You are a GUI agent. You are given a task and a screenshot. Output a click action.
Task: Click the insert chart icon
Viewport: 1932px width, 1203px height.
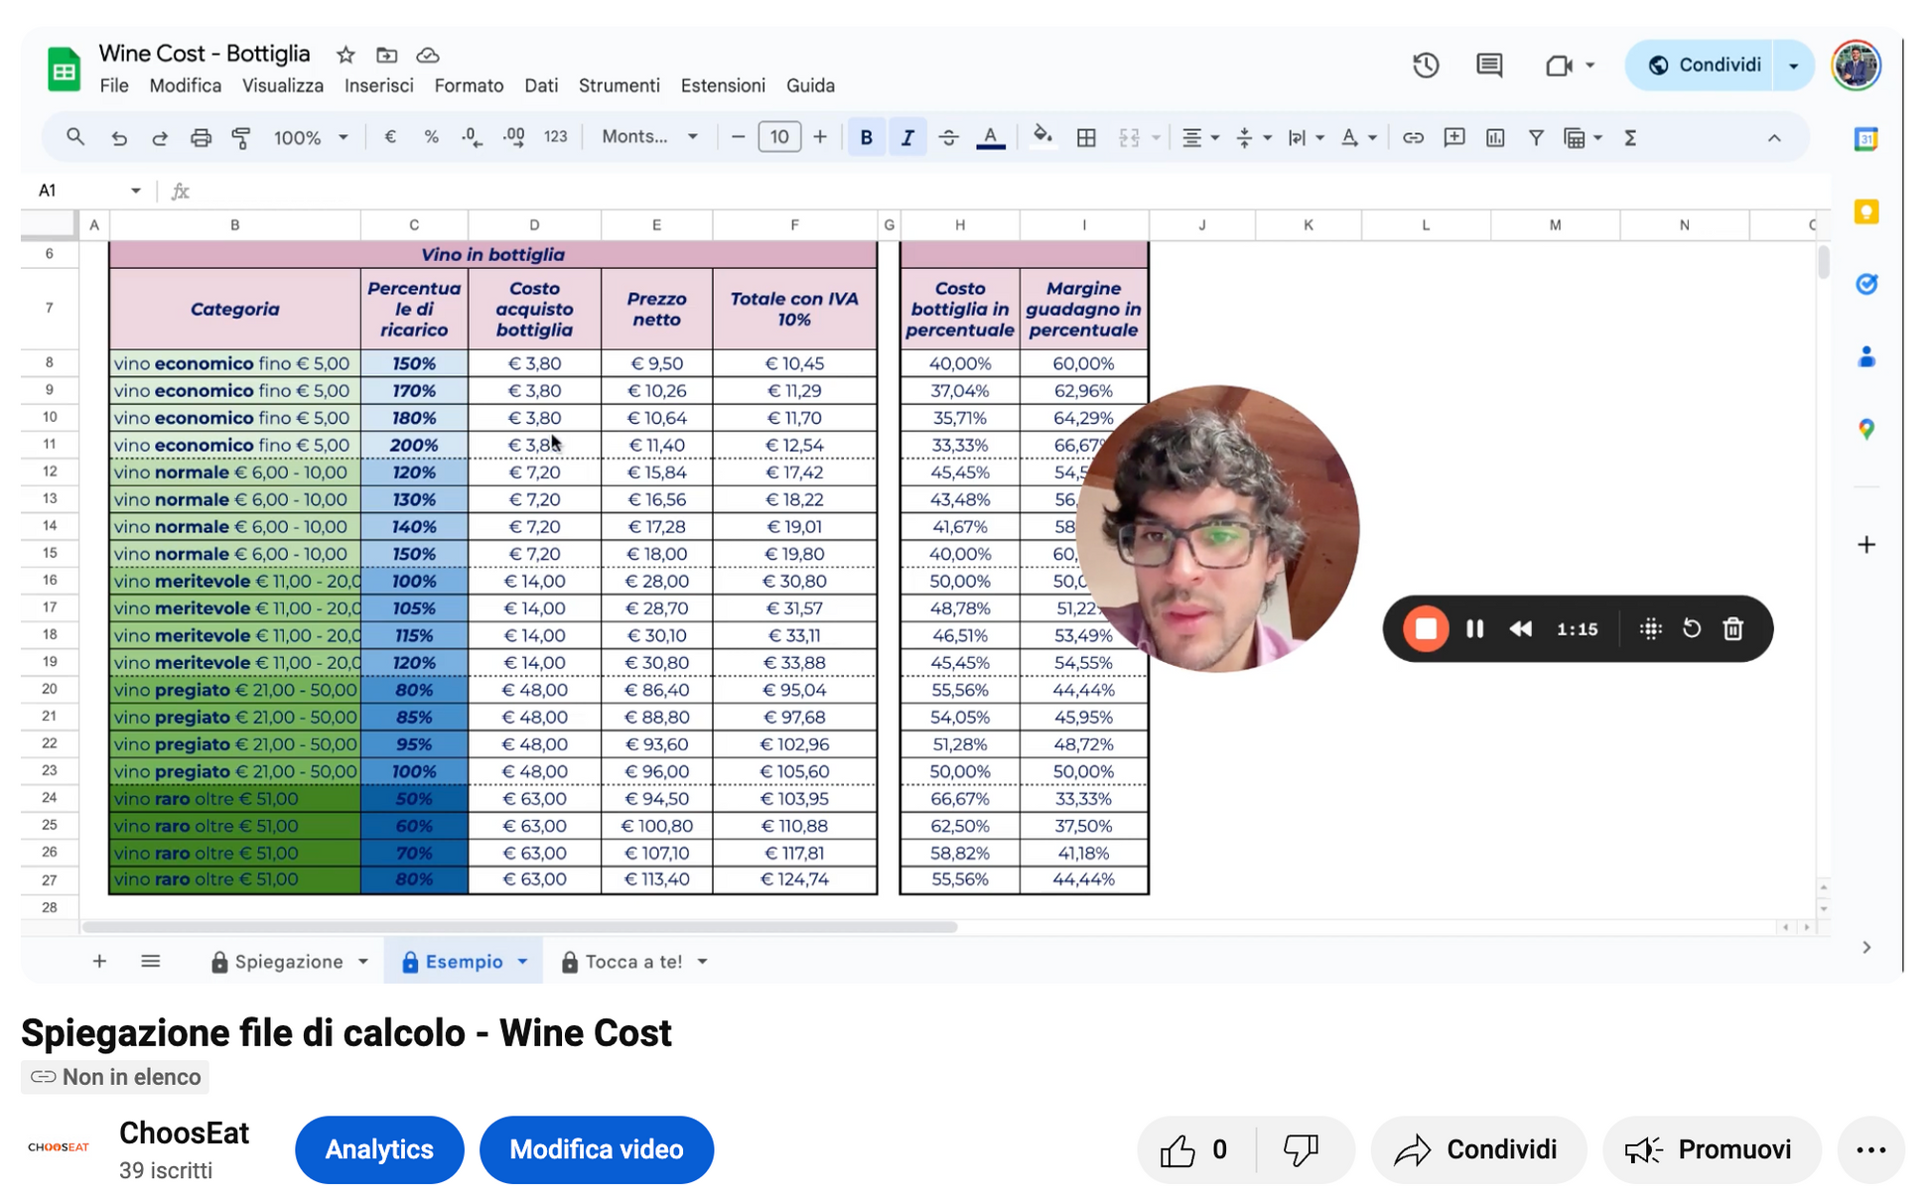click(x=1495, y=138)
